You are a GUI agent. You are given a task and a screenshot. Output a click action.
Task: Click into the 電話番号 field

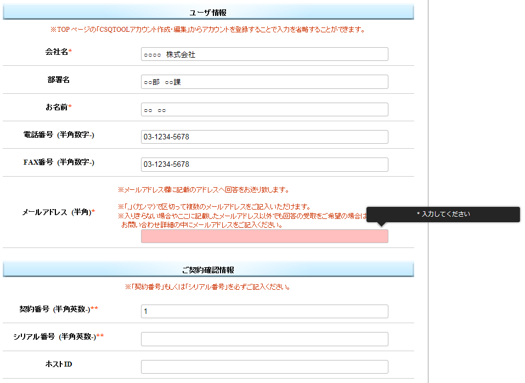coord(264,137)
